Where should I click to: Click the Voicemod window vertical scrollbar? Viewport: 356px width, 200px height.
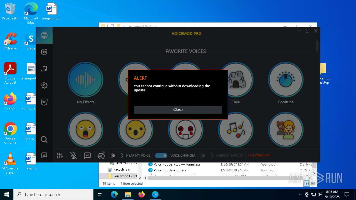coord(318,46)
